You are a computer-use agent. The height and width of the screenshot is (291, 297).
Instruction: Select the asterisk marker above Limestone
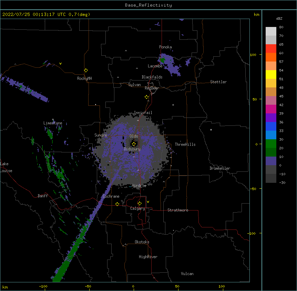53,120
